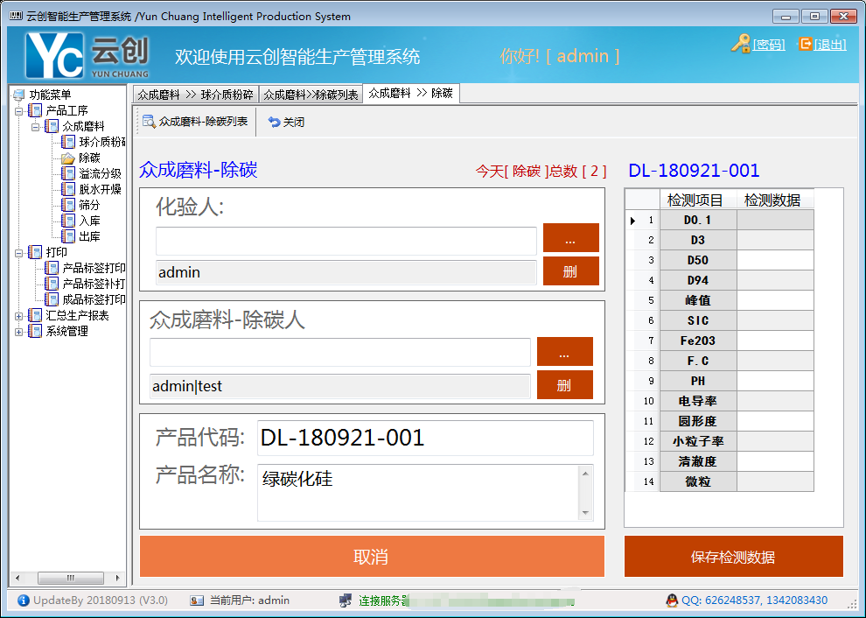866x618 pixels.
Task: Click the sidebar horizontal scrollbar thumb
Action: [70, 579]
